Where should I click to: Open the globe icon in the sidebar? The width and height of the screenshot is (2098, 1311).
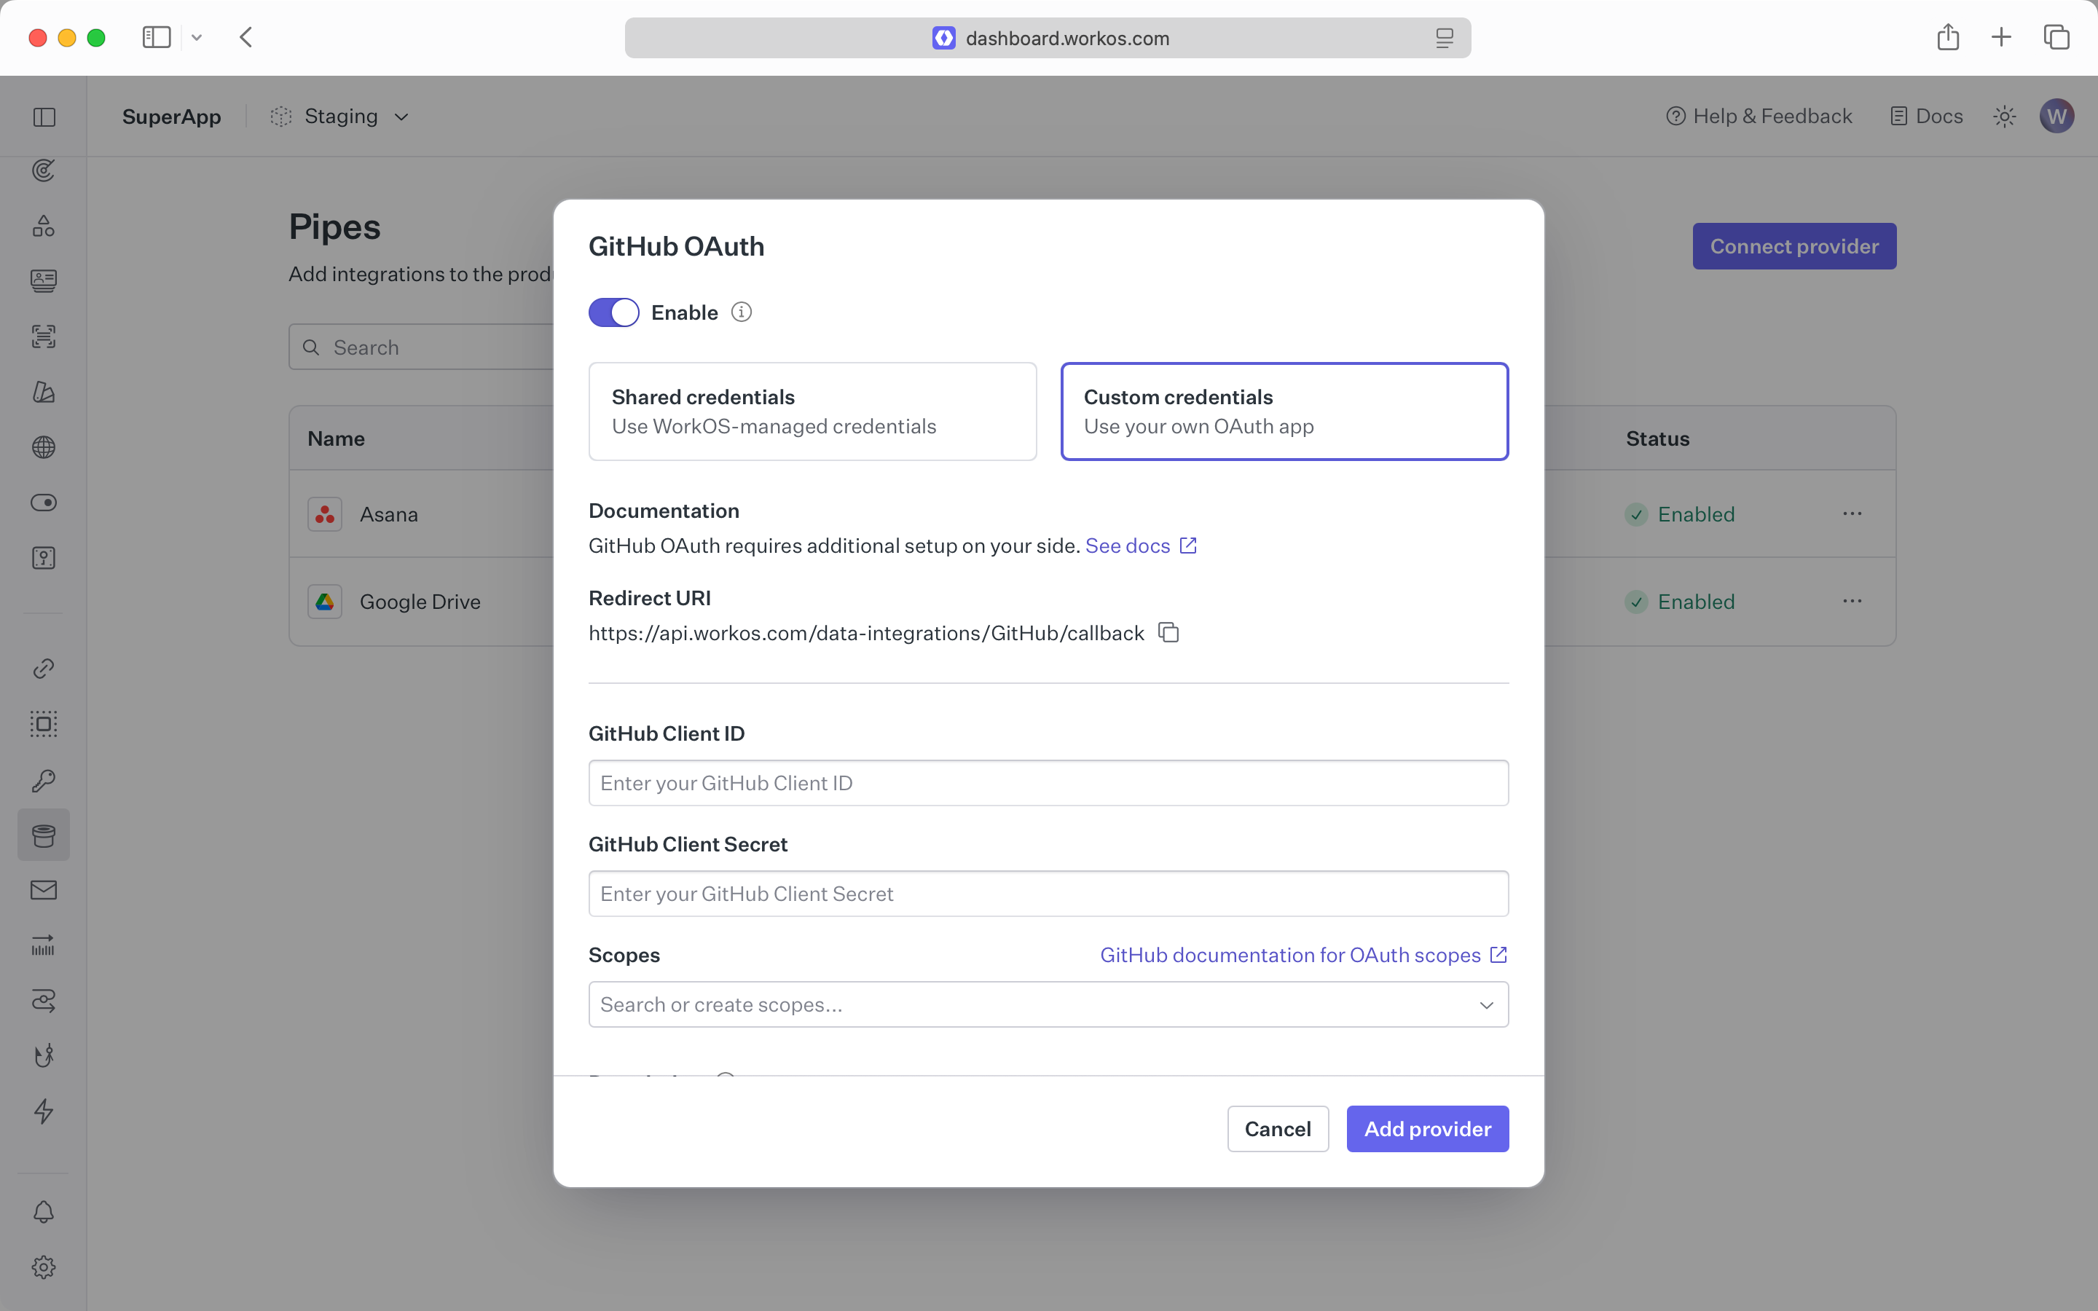click(x=42, y=447)
